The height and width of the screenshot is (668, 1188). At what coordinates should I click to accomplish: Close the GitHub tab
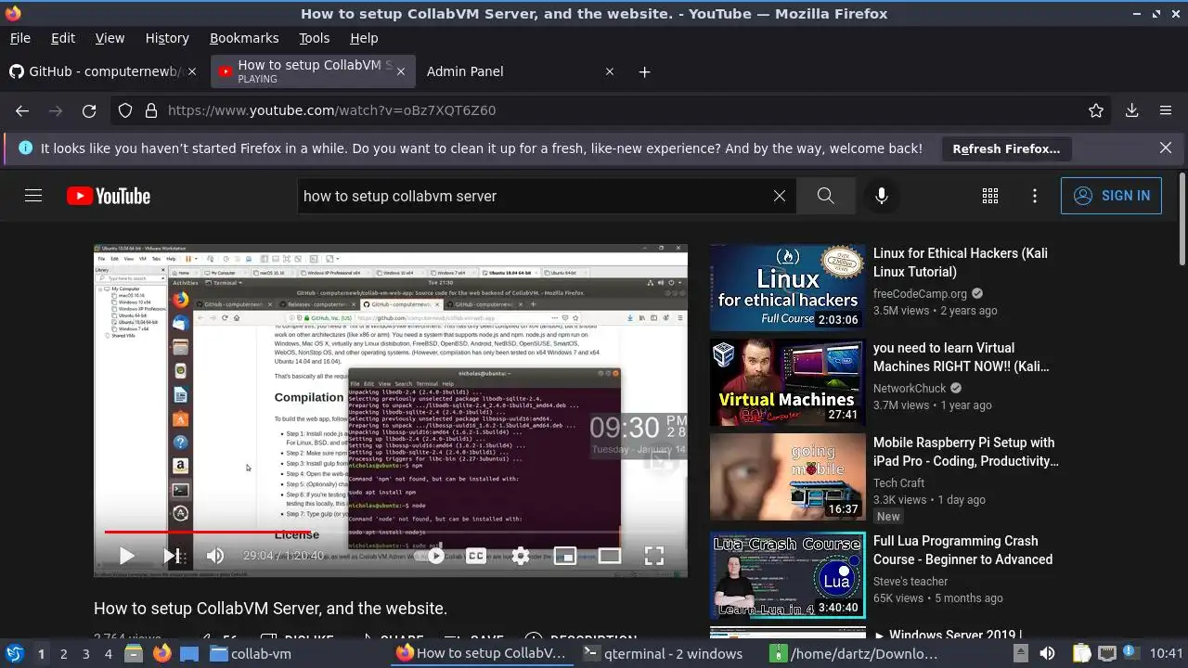[x=192, y=71]
